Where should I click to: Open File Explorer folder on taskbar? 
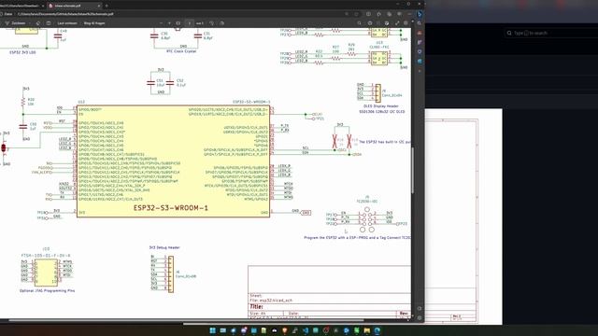tap(367, 330)
